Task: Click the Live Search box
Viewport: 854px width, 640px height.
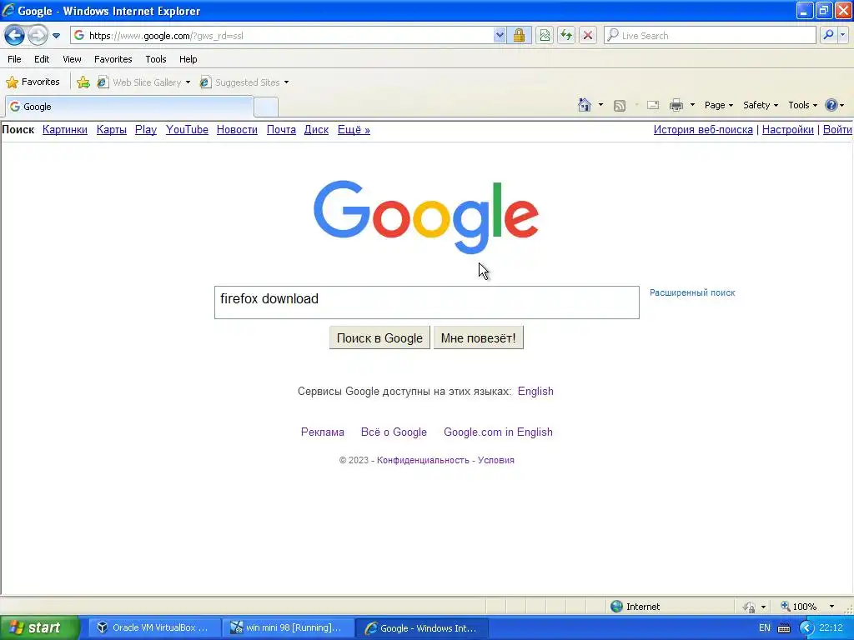Action: [x=711, y=36]
